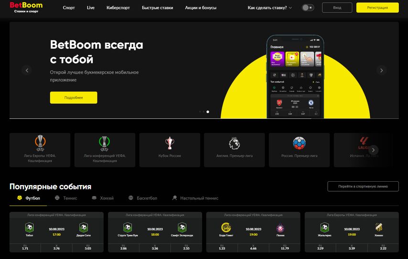Bet on П2 odds 5.05 for Дерри Сити
Image resolution: width=408 pixels, height=259 pixels.
(x=88, y=248)
